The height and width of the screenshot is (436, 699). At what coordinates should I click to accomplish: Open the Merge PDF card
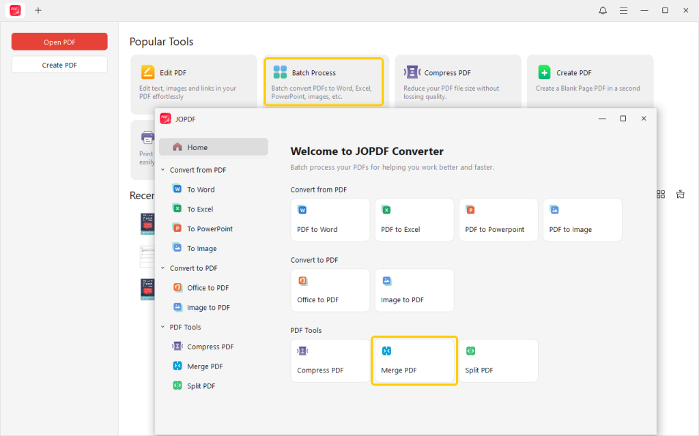[414, 360]
